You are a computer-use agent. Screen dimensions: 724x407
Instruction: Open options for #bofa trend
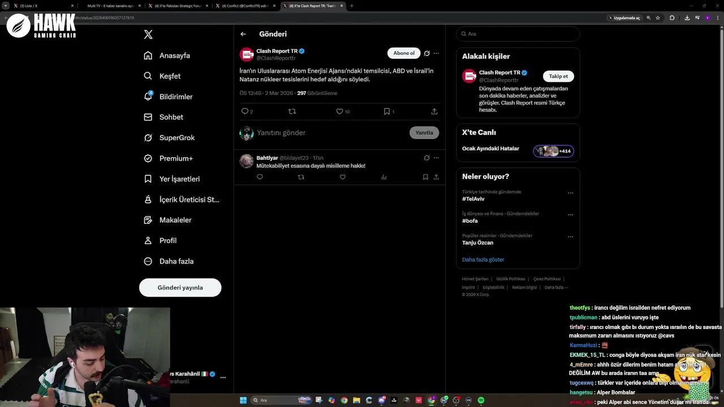point(570,215)
